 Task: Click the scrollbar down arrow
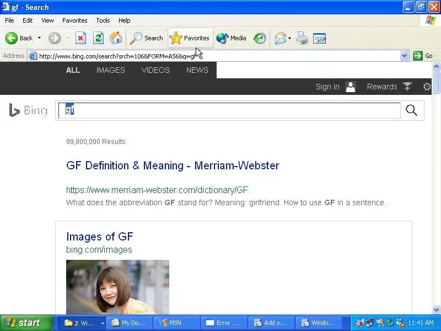tap(436, 310)
